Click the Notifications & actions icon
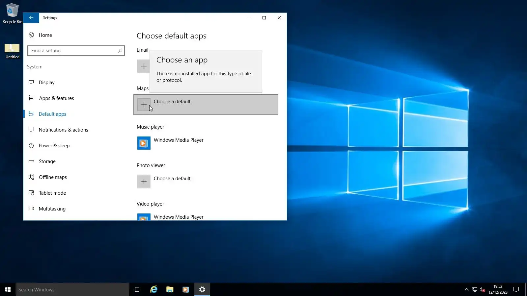 click(31, 130)
